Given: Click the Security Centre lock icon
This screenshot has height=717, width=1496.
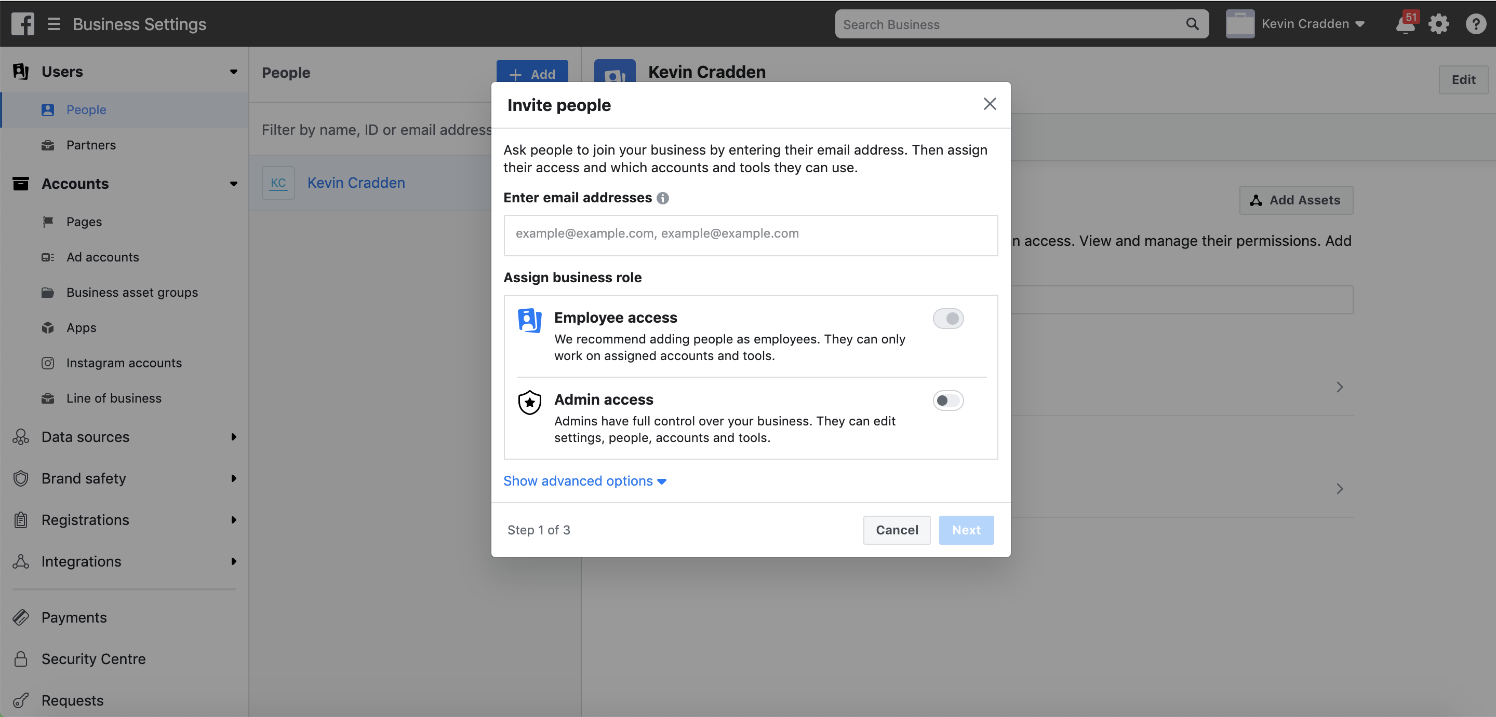Looking at the screenshot, I should [x=21, y=658].
